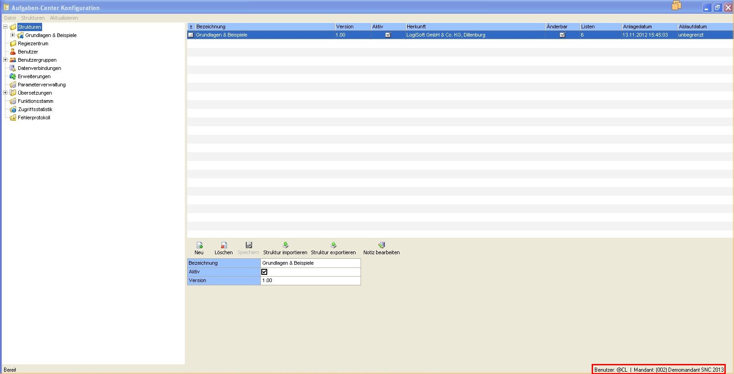The image size is (734, 374).
Task: Click the LogiSoft GmbH & Co. KG cell
Action: pos(475,35)
